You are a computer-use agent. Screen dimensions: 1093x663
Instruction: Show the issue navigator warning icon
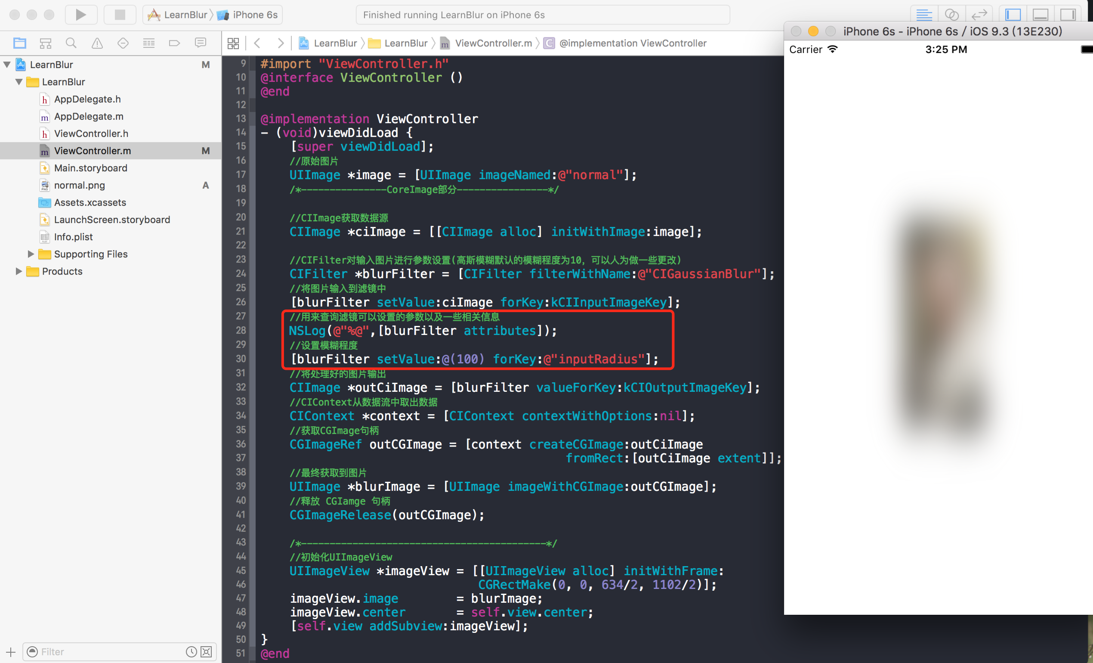pyautogui.click(x=97, y=43)
